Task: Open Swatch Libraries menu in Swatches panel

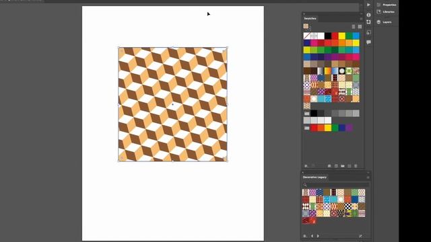Action: (306, 166)
